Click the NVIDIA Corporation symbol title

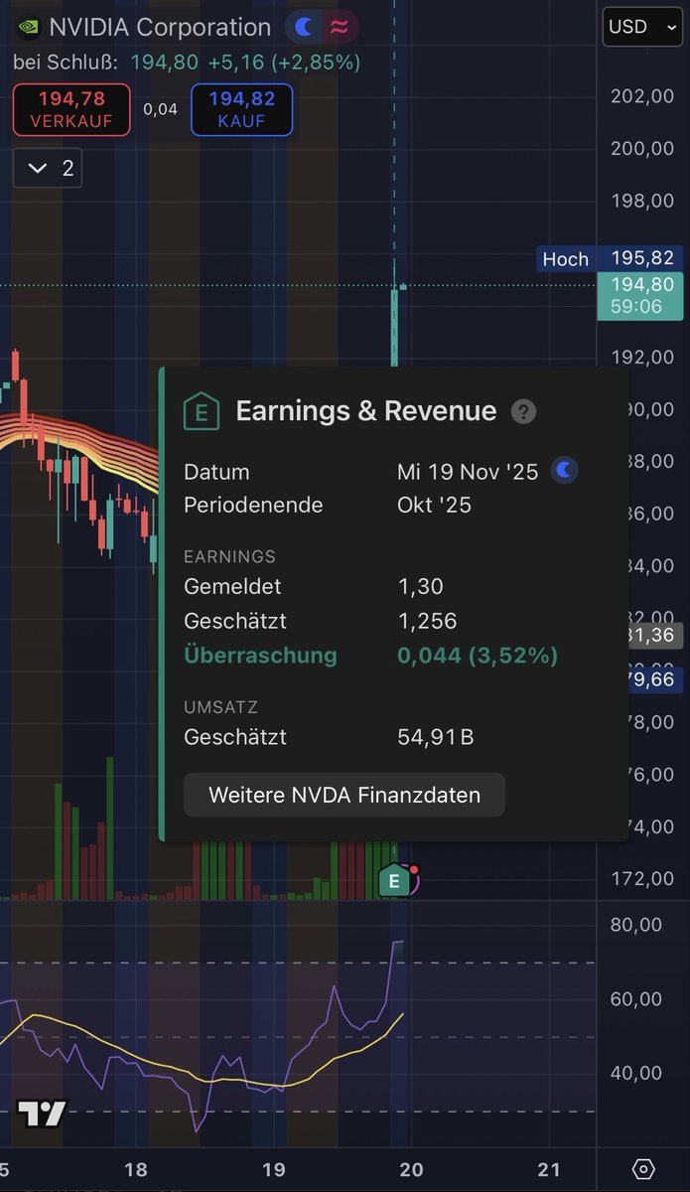pos(160,27)
